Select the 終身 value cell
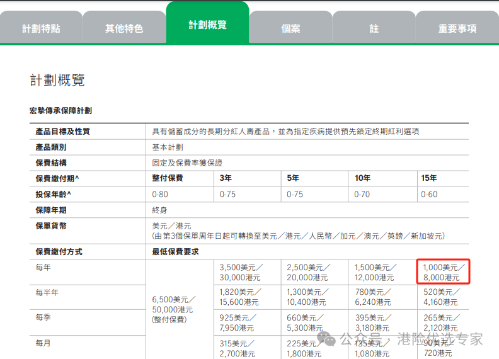This screenshot has width=499, height=359. coord(159,210)
